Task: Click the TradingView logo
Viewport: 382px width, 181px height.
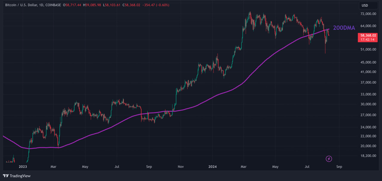Action: pyautogui.click(x=17, y=176)
